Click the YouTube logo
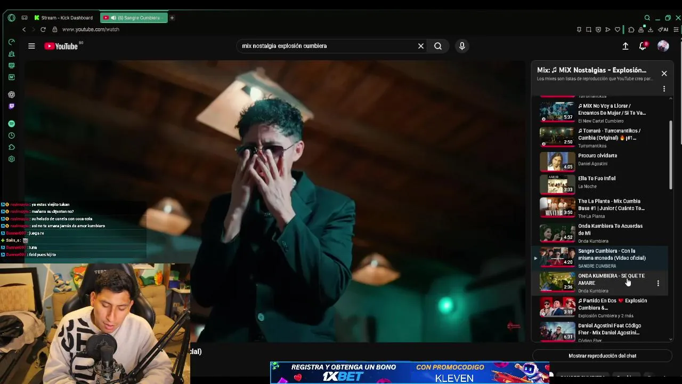The width and height of the screenshot is (682, 384). (61, 46)
